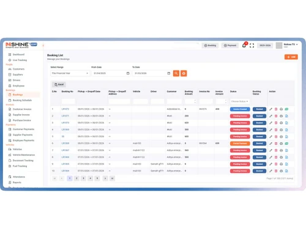Toggle fullscreen mode icon in header

pos(252,45)
